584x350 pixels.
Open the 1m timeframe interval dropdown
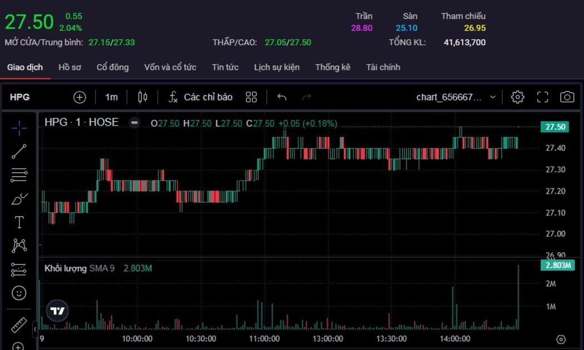click(111, 97)
